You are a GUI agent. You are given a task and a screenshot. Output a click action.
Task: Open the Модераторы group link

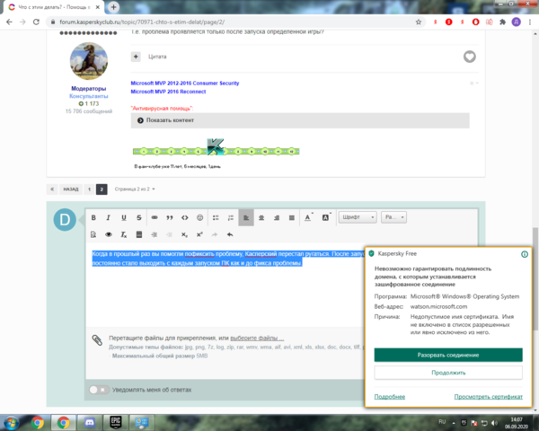(x=89, y=89)
